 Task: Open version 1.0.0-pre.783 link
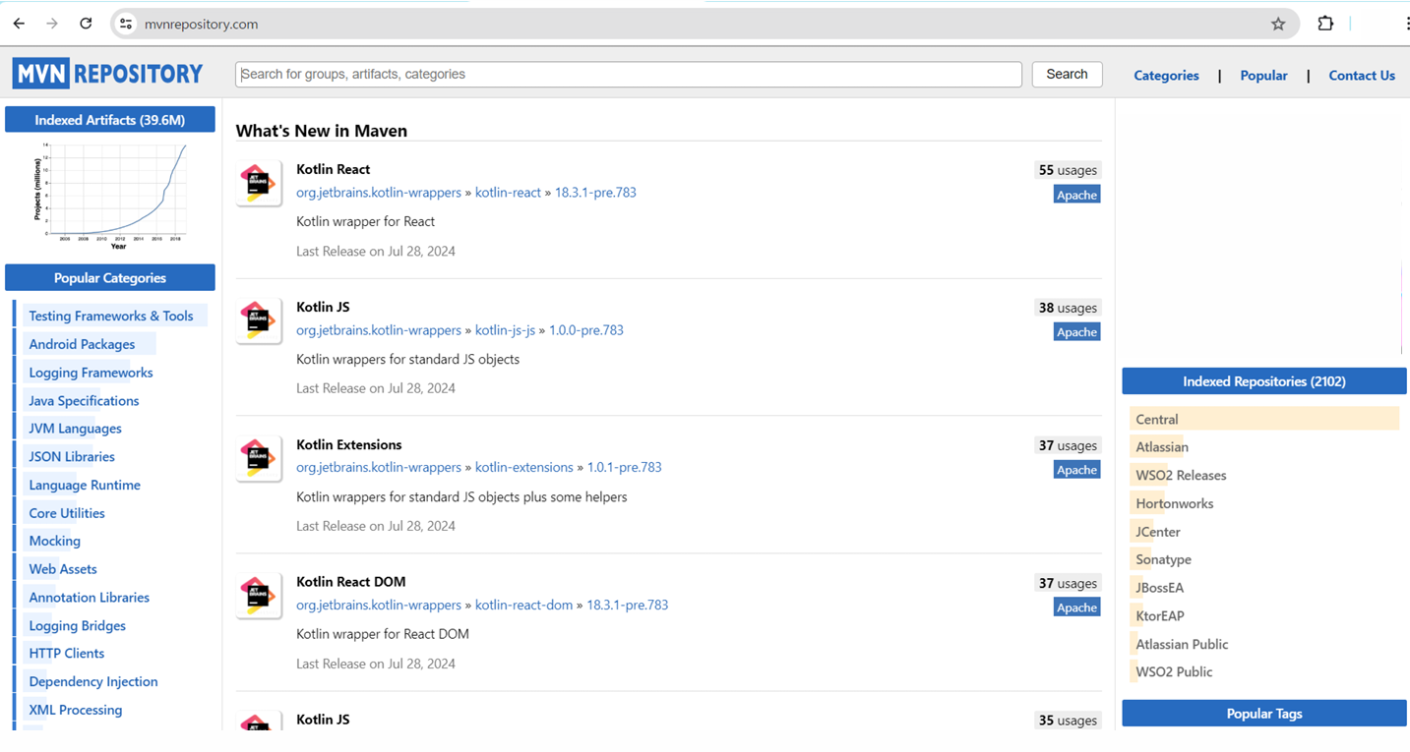coord(586,330)
